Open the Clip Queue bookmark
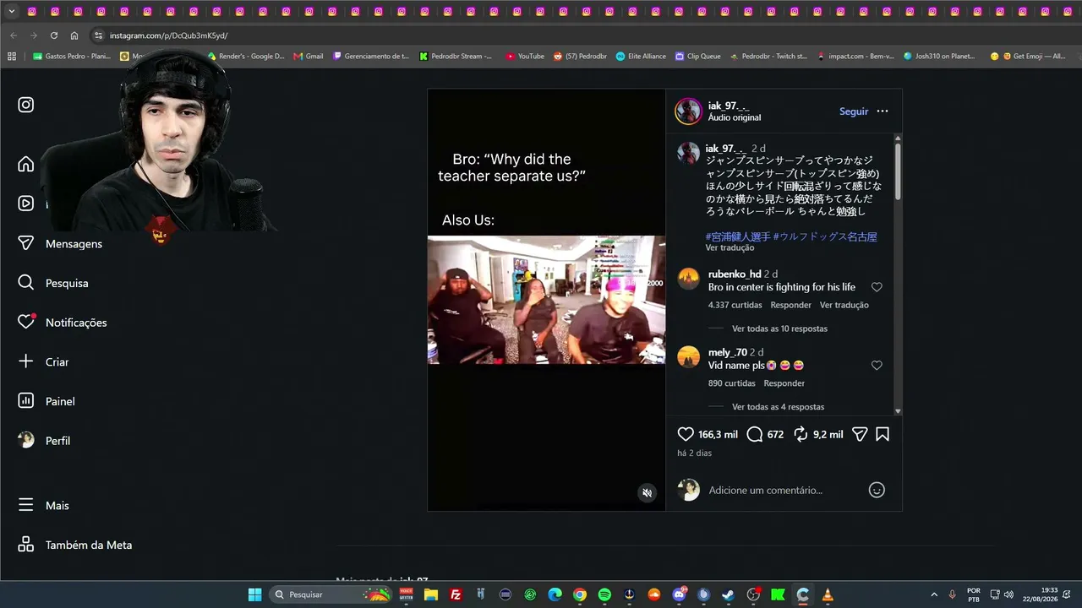This screenshot has height=608, width=1082. [698, 56]
